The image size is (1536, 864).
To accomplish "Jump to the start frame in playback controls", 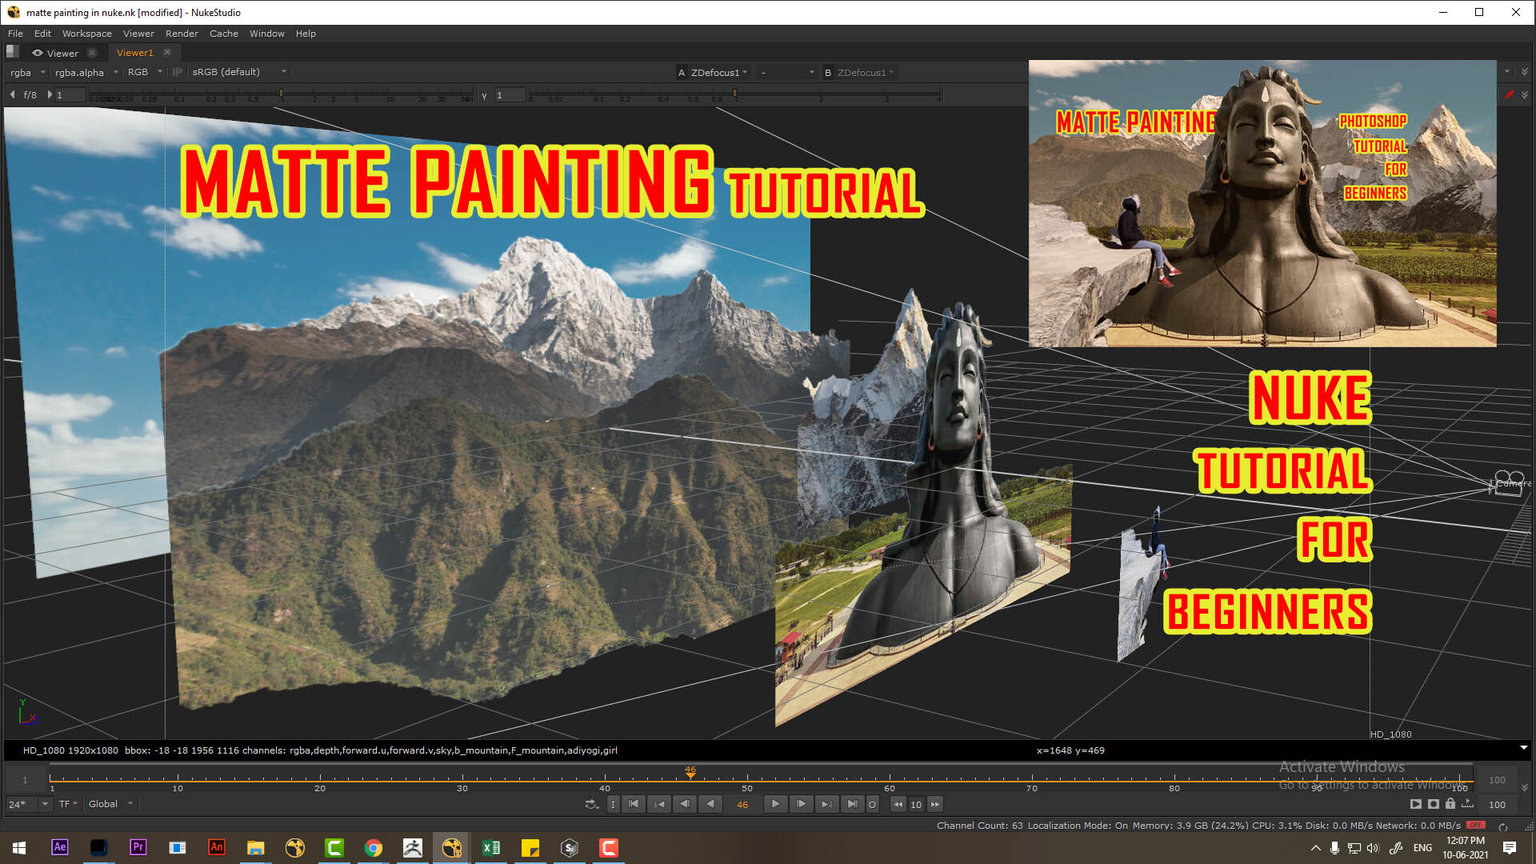I will (634, 804).
